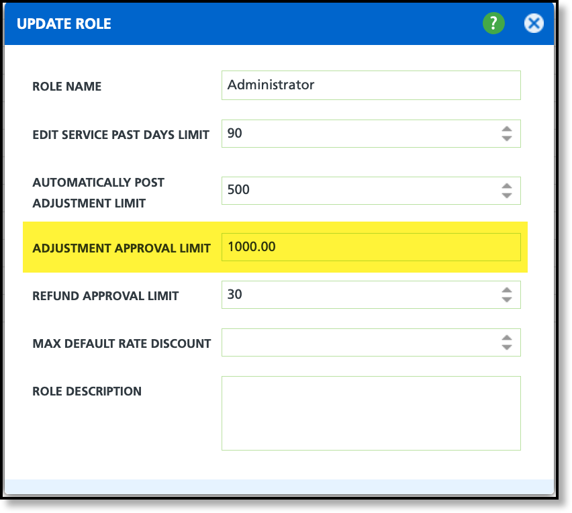
Task: Click the REFUND APPROVAL LIMIT label
Action: (105, 296)
